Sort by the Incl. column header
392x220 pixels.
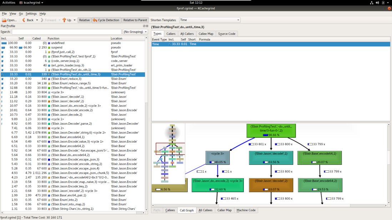pos(9,38)
